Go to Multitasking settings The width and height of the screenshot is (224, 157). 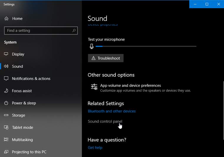pos(22,140)
